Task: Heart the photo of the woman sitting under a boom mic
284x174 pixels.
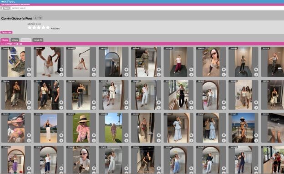Action: click(x=94, y=70)
